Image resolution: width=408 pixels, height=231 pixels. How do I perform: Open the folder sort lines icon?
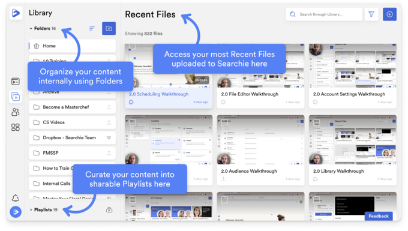pyautogui.click(x=92, y=28)
